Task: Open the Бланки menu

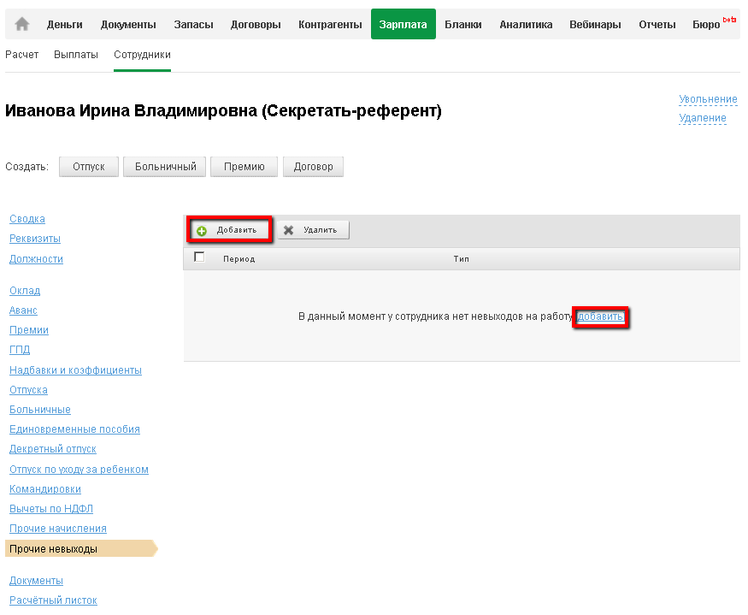Action: pyautogui.click(x=462, y=24)
